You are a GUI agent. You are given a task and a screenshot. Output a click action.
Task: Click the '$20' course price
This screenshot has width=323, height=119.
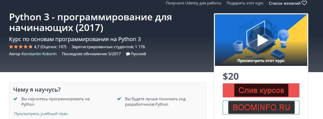click(x=231, y=76)
